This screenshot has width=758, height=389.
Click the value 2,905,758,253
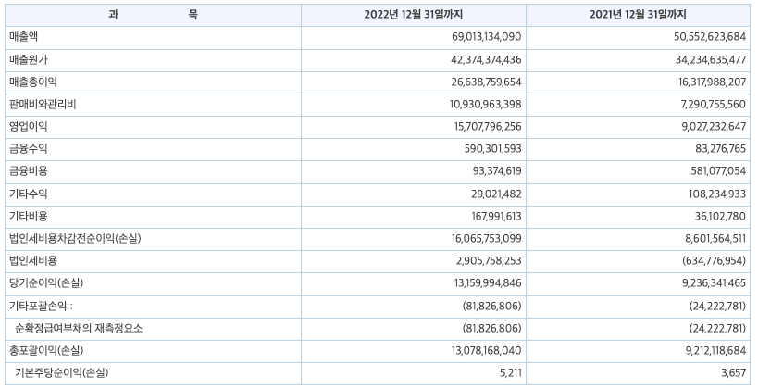pos(489,260)
